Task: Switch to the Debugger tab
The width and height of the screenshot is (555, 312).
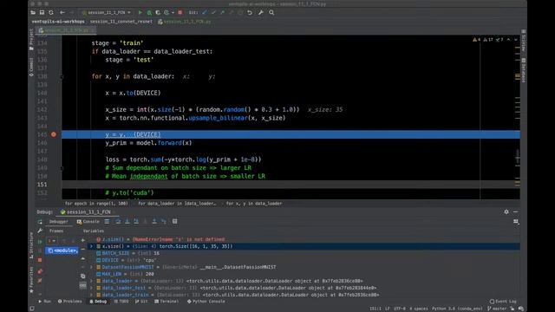Action: click(58, 222)
